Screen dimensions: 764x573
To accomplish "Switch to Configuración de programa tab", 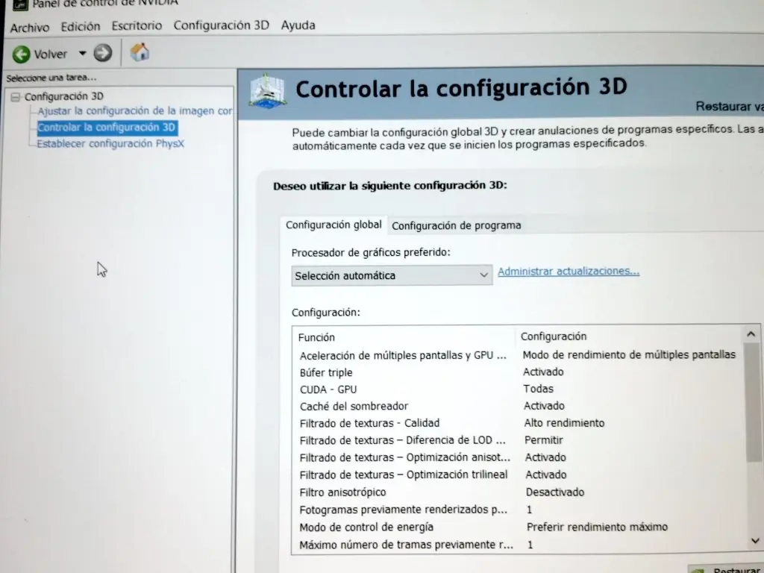I will point(457,225).
